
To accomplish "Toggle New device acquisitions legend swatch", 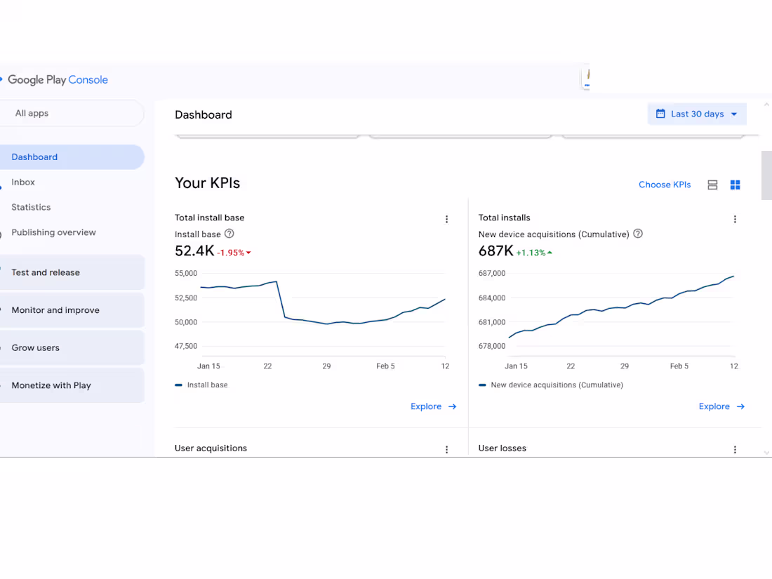I will point(482,385).
